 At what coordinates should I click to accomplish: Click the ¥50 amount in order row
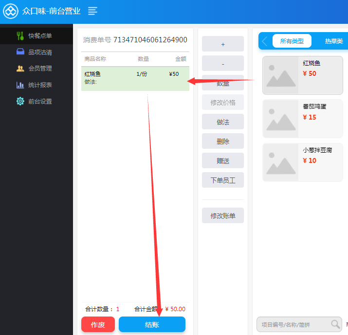[174, 74]
